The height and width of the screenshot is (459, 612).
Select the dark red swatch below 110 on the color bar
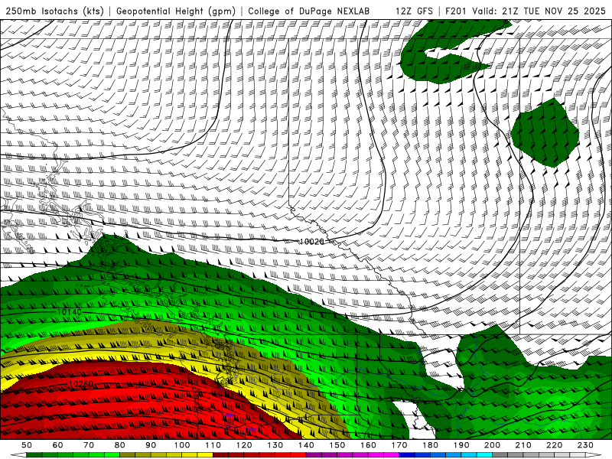220,455
